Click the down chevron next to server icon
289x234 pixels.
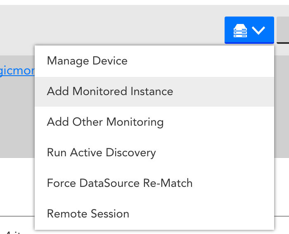point(258,31)
